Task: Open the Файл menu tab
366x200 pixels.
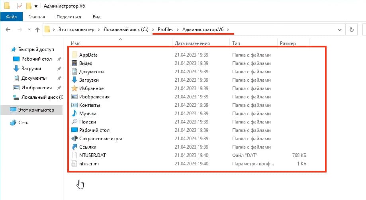Action: point(12,17)
